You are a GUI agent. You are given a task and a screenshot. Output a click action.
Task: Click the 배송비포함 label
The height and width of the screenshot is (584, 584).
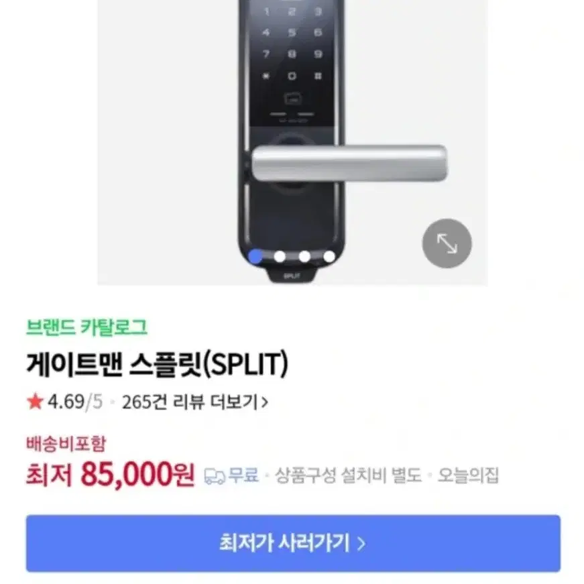coord(66,444)
